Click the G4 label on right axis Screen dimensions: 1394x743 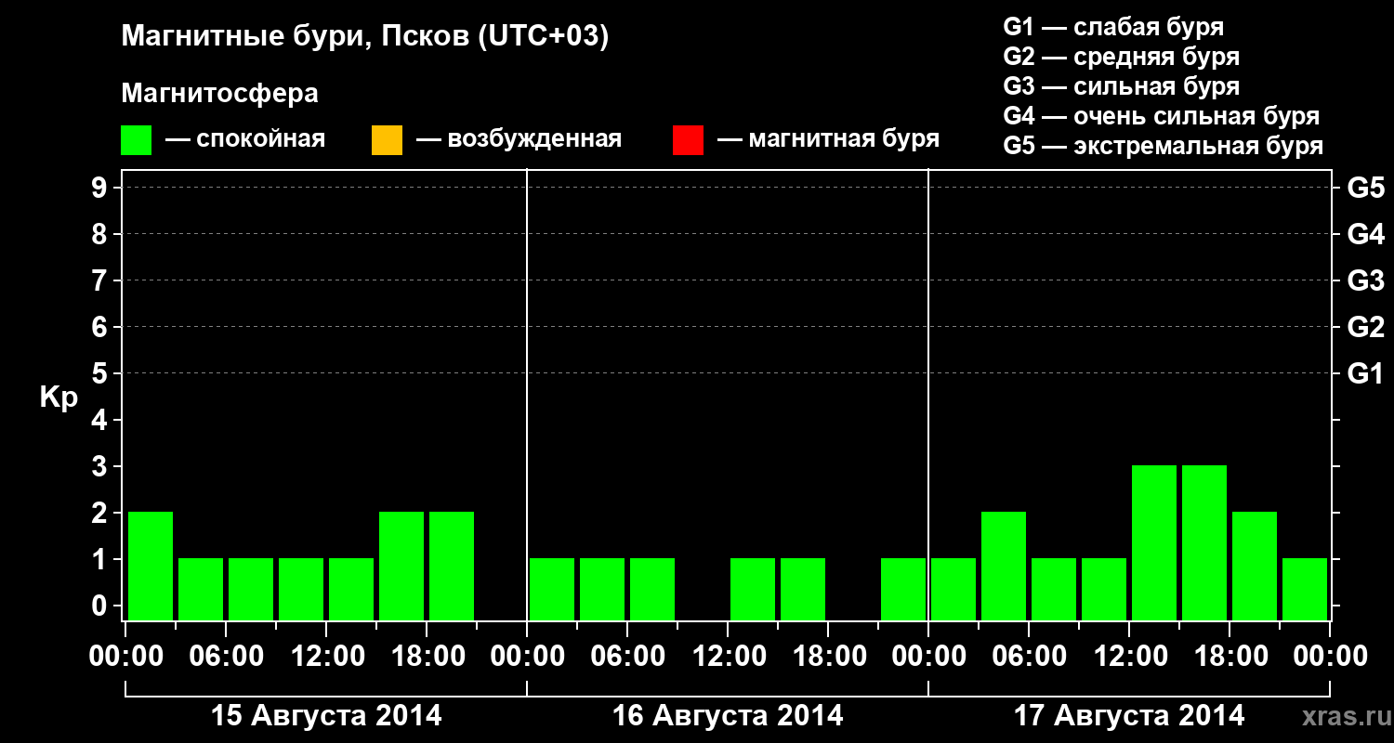click(x=1366, y=234)
